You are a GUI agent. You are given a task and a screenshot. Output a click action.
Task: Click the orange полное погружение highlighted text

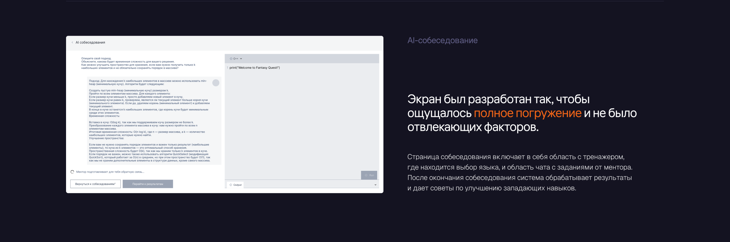coord(527,113)
